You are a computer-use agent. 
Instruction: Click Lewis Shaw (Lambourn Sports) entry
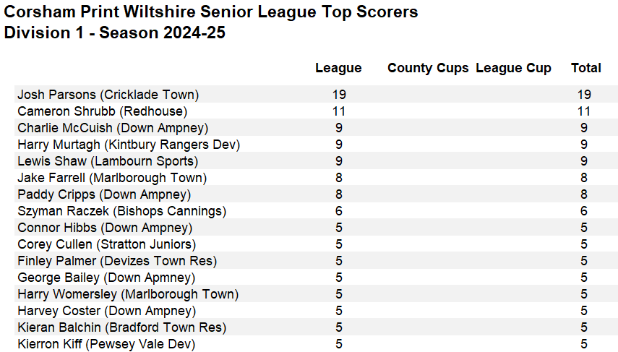click(108, 161)
